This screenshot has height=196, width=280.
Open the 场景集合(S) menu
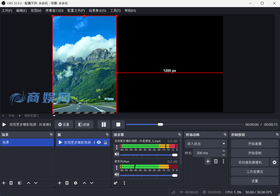pyautogui.click(x=97, y=11)
